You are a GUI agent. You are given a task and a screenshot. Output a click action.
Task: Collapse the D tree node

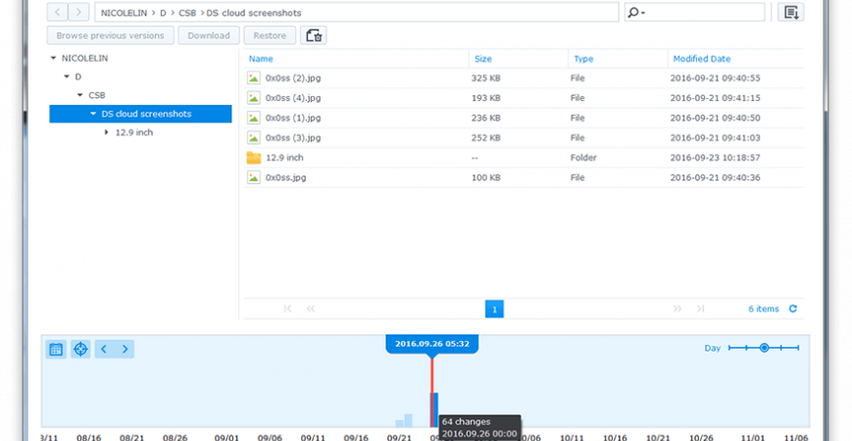tap(67, 76)
